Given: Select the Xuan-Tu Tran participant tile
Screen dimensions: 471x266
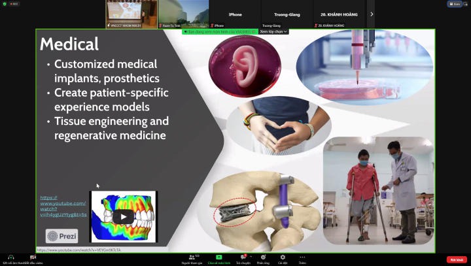Looking at the screenshot, I should pyautogui.click(x=183, y=14).
